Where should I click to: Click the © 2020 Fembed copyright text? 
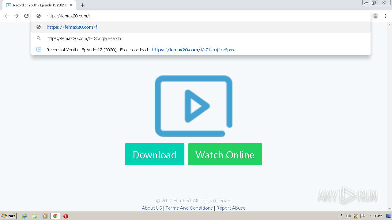[x=194, y=200]
